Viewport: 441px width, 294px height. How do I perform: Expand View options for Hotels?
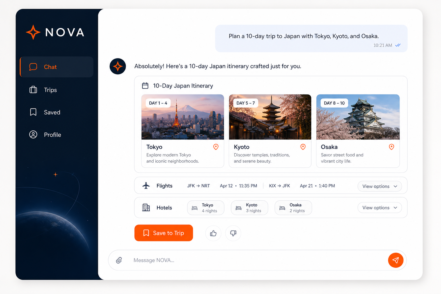tap(380, 208)
